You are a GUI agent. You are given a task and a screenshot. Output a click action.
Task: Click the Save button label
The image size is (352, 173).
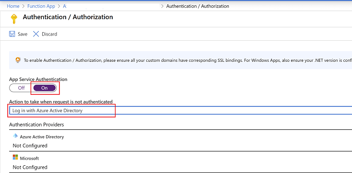coord(23,34)
